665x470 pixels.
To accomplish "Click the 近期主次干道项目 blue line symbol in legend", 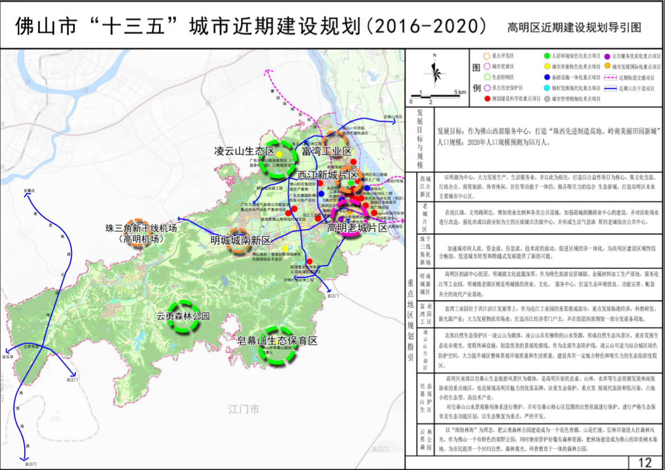I will click(x=611, y=88).
